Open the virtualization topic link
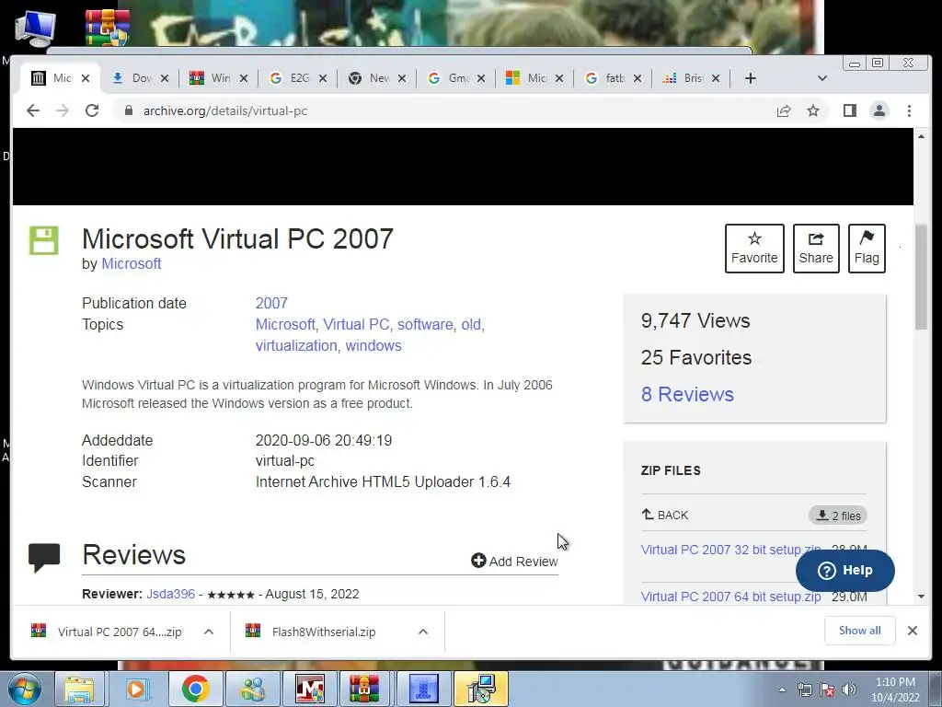 pos(296,346)
